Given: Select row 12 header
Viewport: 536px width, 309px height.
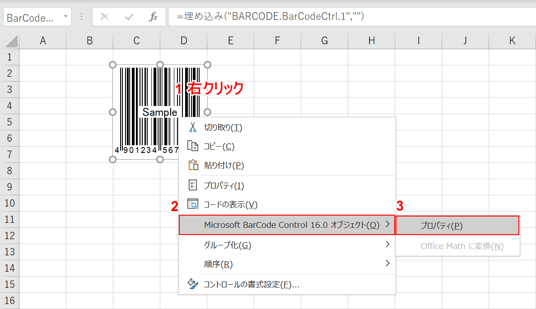Looking at the screenshot, I should pos(9,235).
